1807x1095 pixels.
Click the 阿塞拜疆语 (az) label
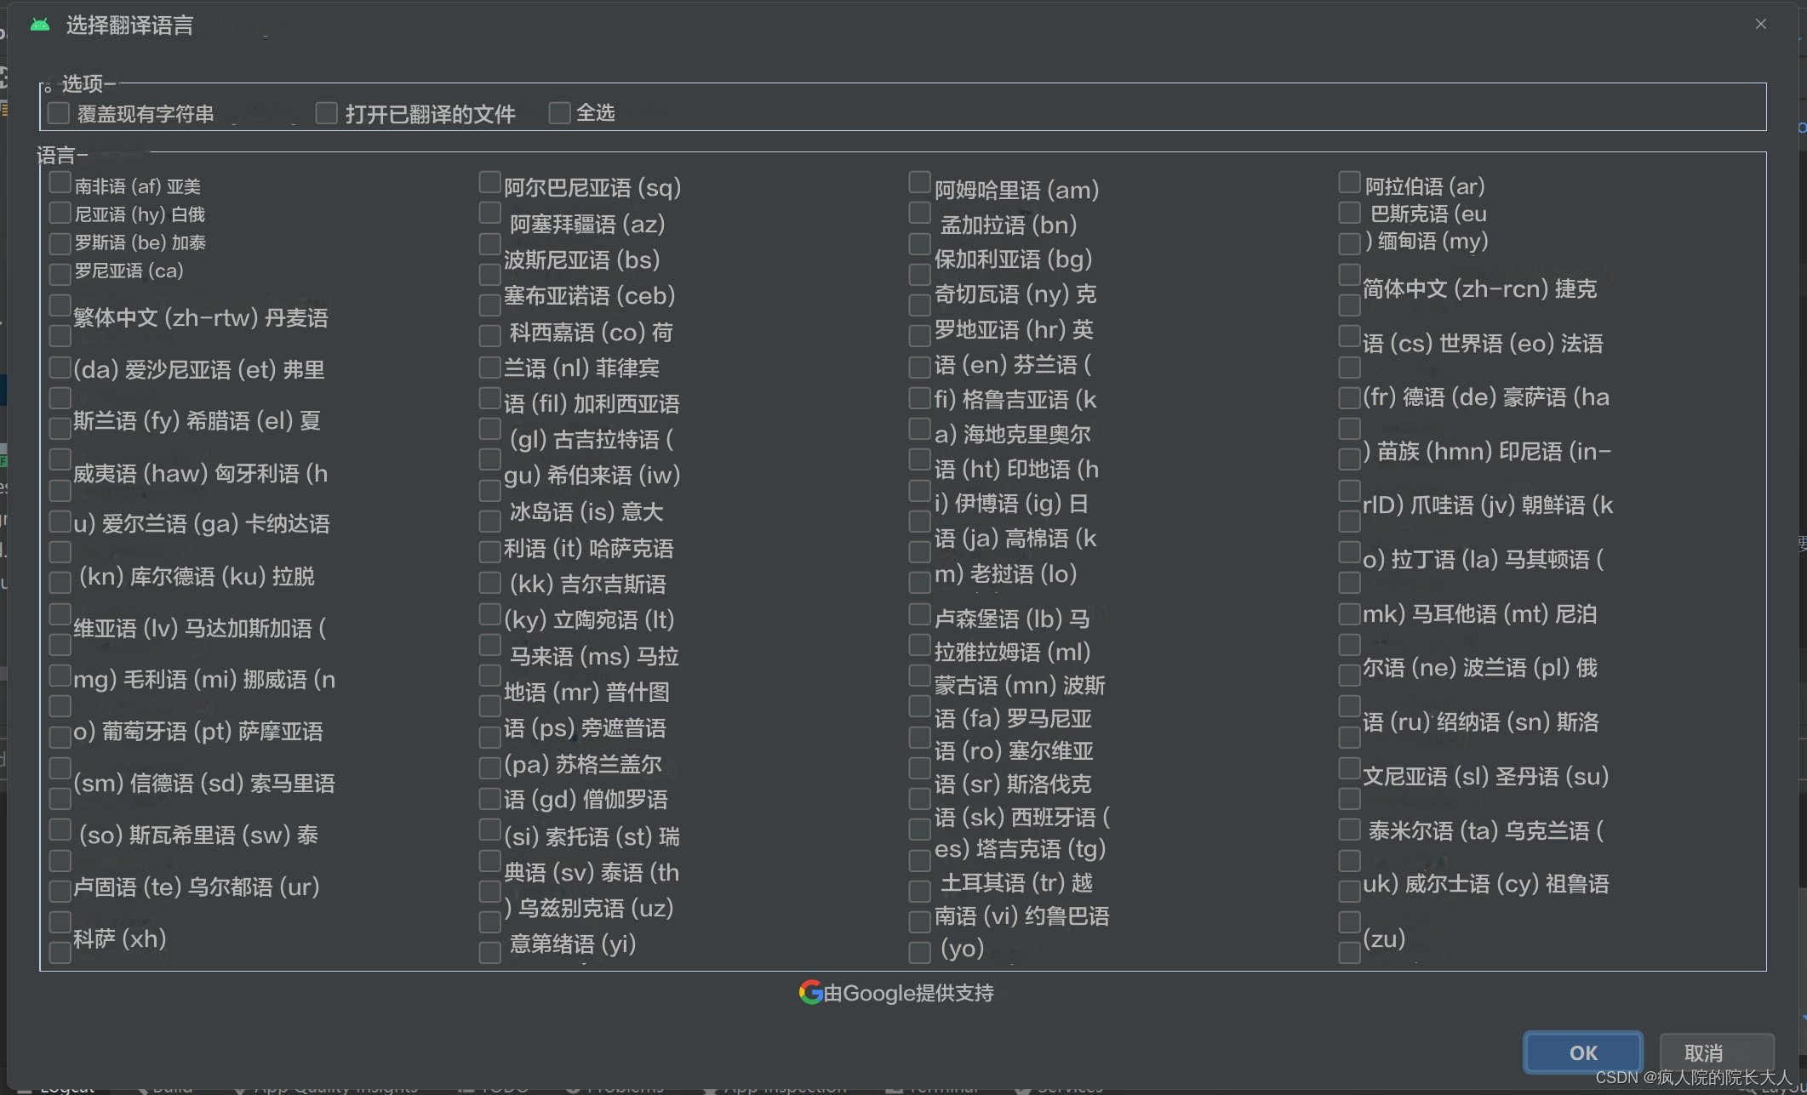(x=587, y=224)
